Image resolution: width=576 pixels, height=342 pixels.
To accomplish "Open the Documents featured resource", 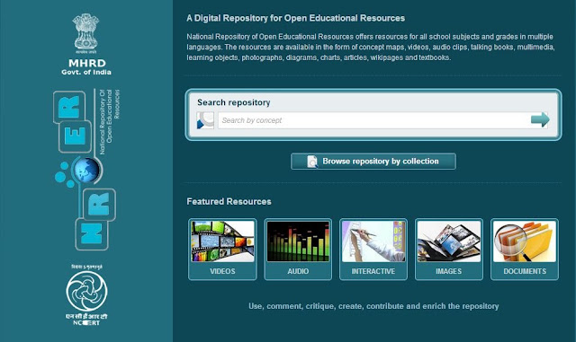I will tap(525, 250).
